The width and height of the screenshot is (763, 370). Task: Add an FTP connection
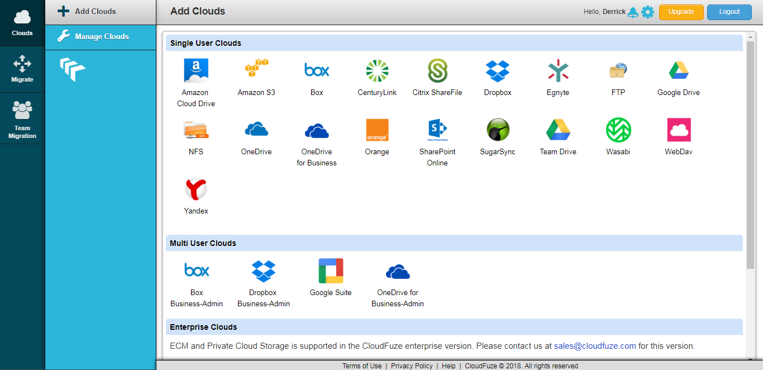click(618, 71)
